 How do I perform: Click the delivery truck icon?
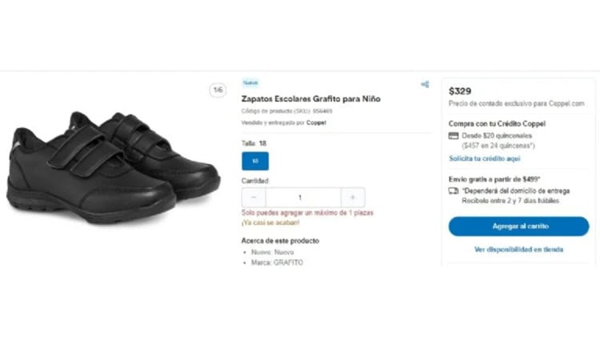coord(454,191)
